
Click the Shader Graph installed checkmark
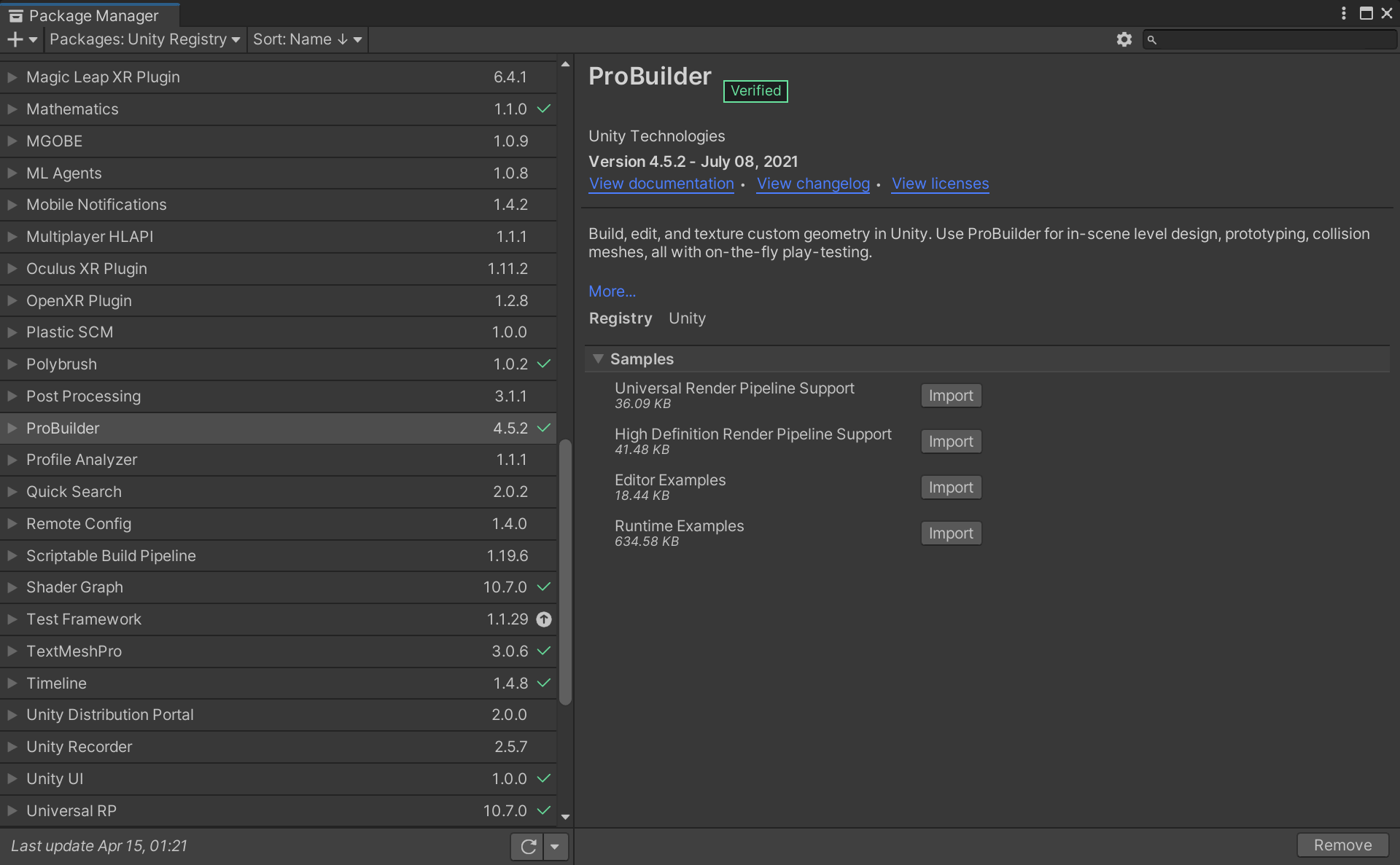tap(544, 587)
